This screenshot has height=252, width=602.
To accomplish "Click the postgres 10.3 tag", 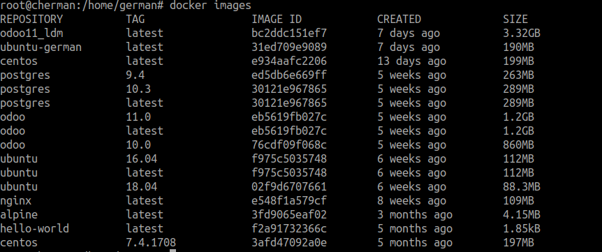I will [138, 89].
